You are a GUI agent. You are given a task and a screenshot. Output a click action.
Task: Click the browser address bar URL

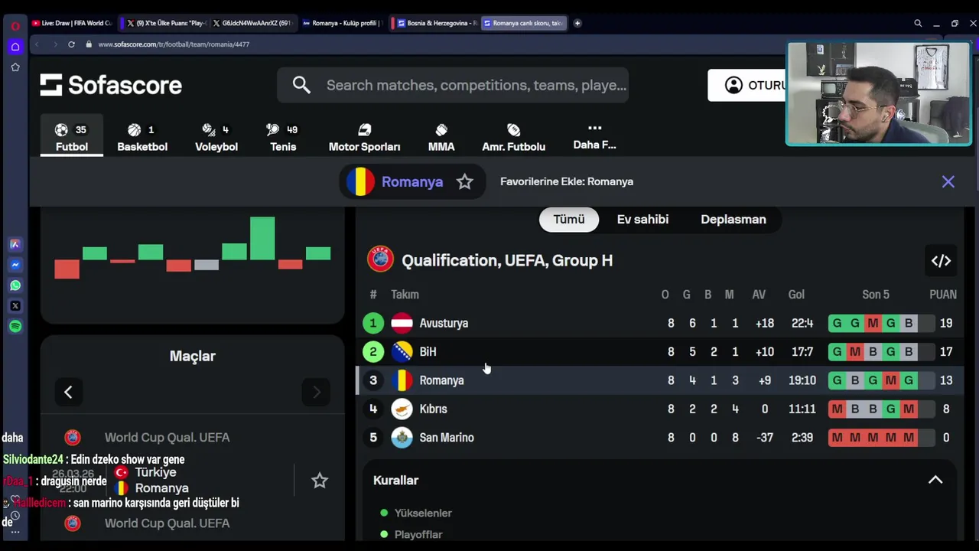point(174,44)
